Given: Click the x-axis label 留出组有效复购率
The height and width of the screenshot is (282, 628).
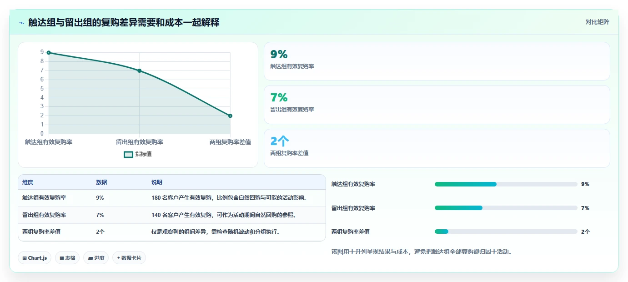Looking at the screenshot, I should click(140, 142).
